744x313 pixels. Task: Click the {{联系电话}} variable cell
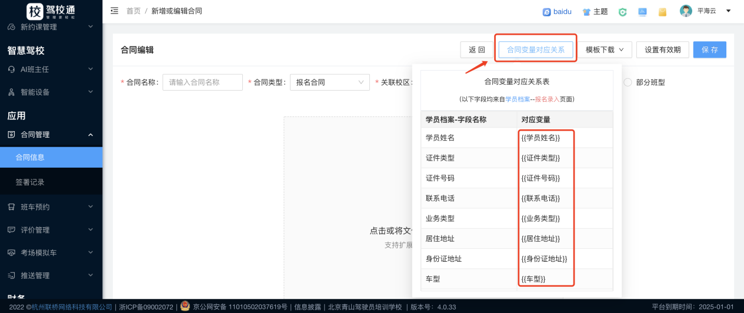(565, 198)
